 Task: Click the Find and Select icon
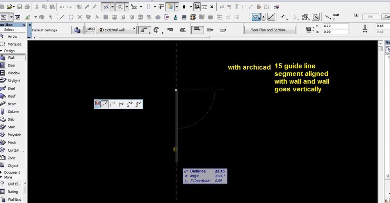click(79, 7)
